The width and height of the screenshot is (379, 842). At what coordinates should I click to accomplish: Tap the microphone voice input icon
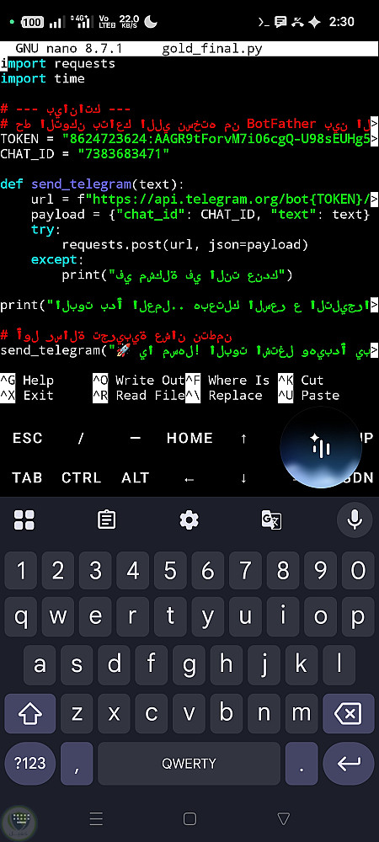coord(355,520)
